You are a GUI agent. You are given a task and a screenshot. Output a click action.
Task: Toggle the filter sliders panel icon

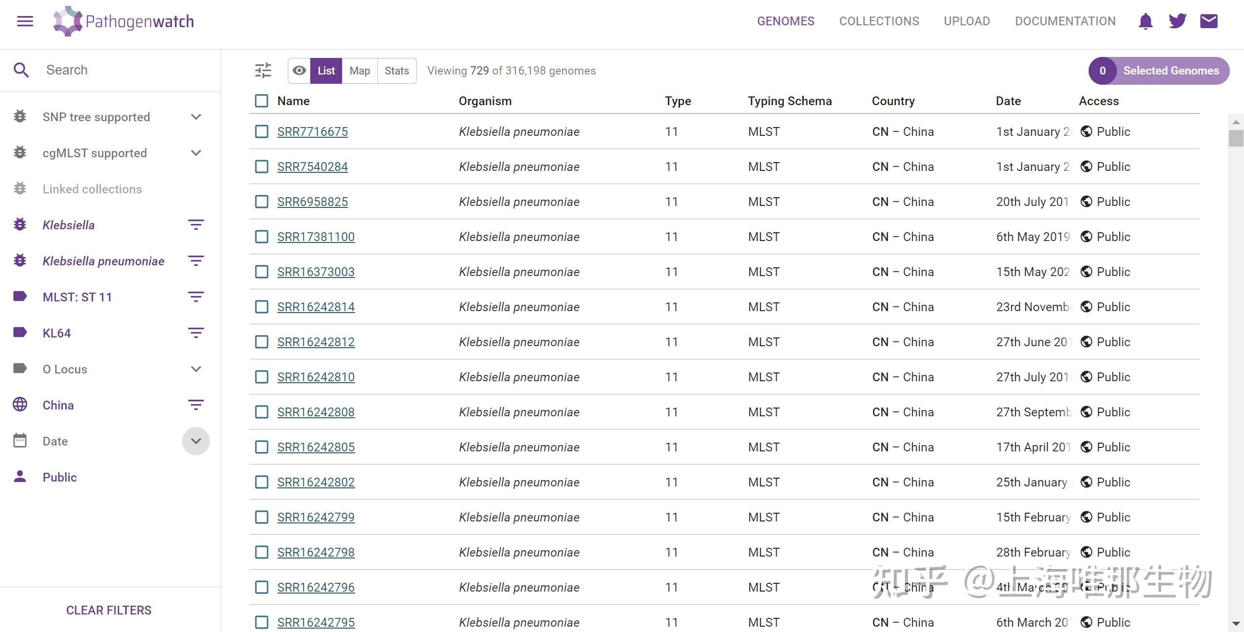coord(263,71)
